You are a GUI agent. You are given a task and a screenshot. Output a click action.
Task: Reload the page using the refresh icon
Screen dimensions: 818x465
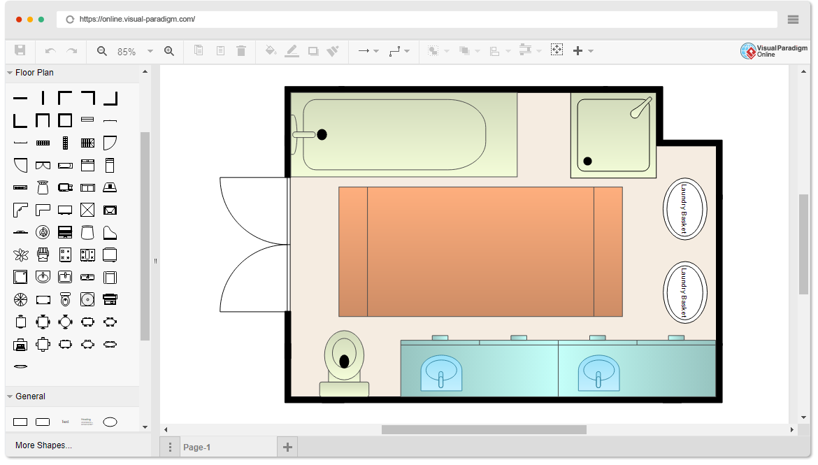pos(69,20)
